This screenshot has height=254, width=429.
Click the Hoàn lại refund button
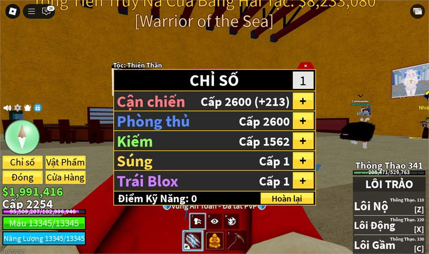pyautogui.click(x=287, y=198)
